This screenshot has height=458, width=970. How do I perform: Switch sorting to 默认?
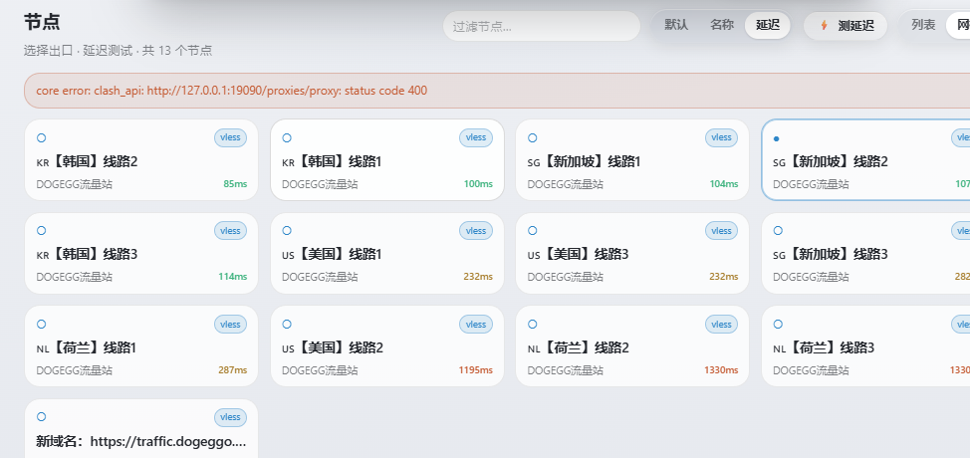(x=676, y=25)
